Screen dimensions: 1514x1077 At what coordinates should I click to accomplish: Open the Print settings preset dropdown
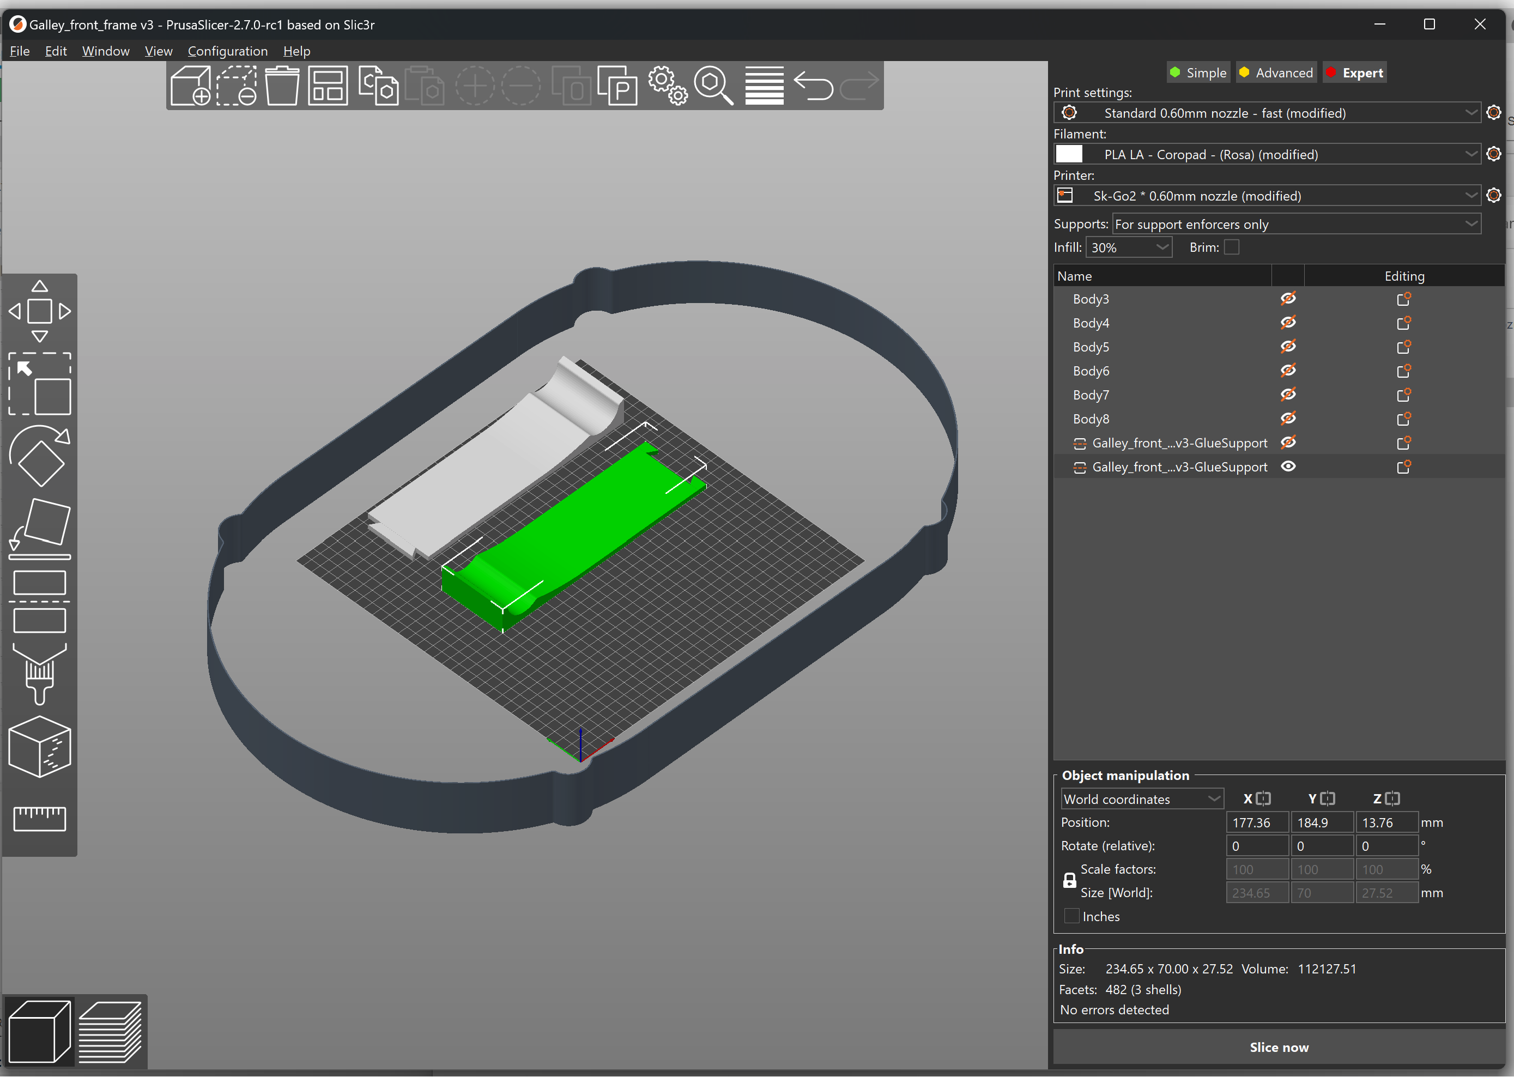pos(1267,113)
